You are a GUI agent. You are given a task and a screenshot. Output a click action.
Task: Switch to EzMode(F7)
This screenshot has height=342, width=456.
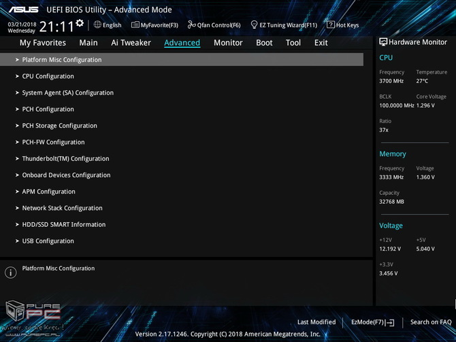click(x=372, y=322)
